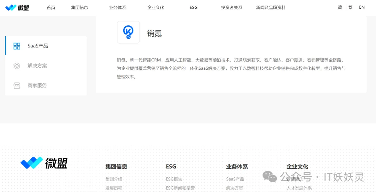Click description line starting 为企业提供覆盖营销

pos(231,68)
